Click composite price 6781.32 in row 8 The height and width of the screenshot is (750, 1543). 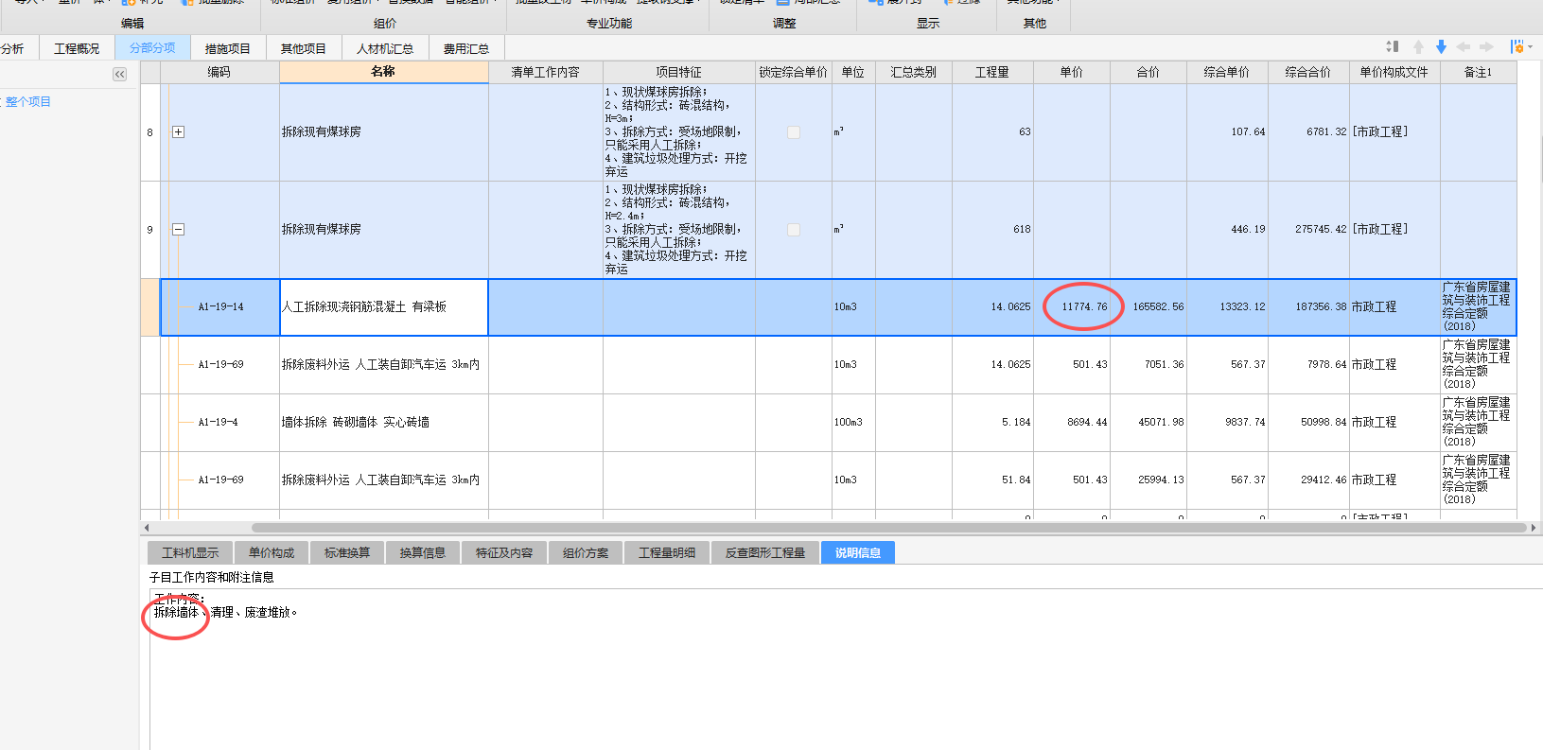pyautogui.click(x=1326, y=132)
